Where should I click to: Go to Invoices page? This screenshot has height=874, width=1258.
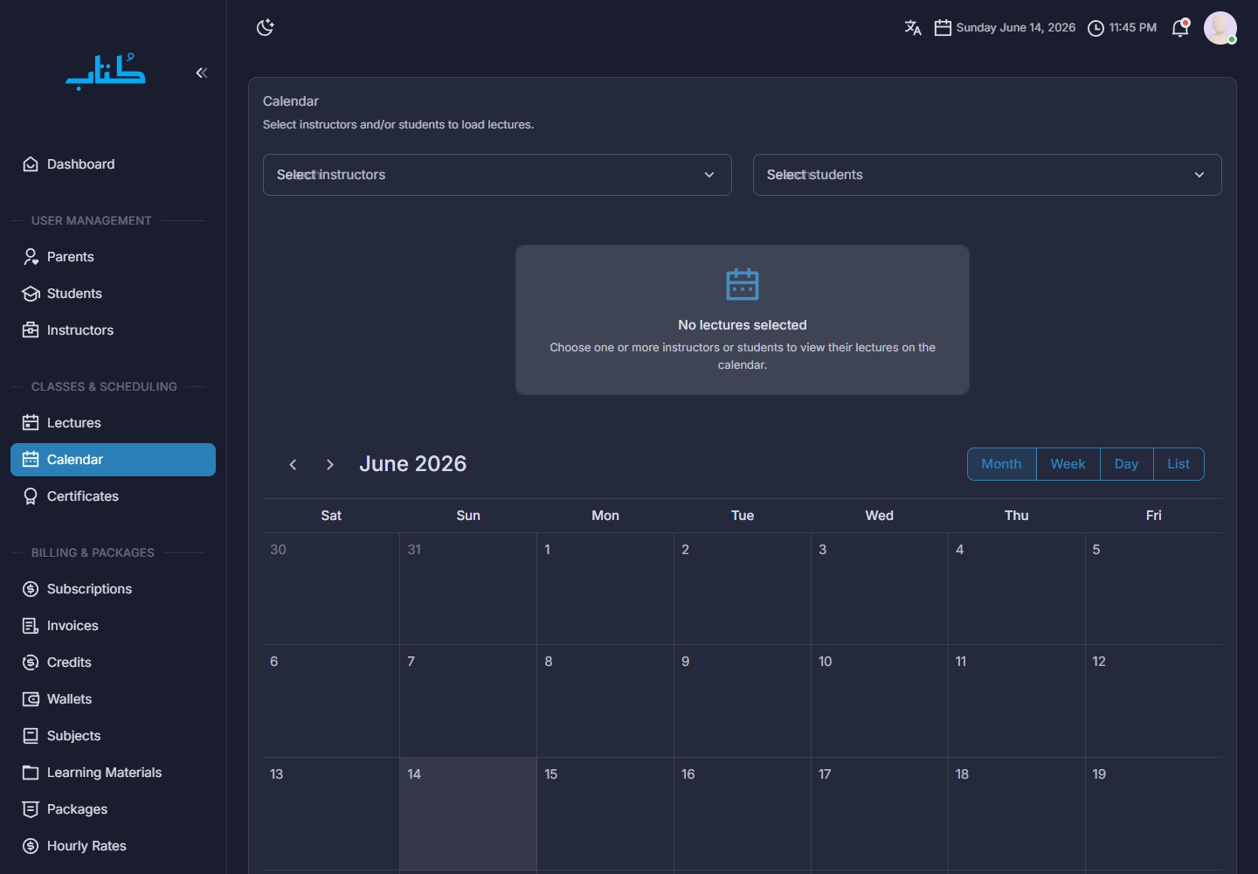[113, 626]
